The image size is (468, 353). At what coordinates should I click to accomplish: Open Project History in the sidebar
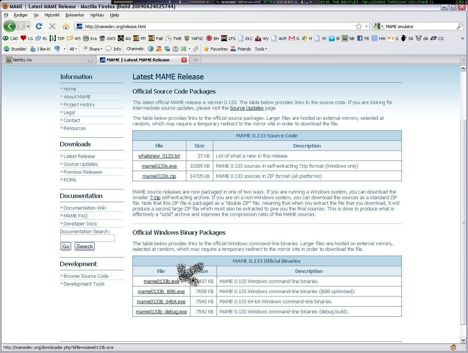(x=79, y=104)
